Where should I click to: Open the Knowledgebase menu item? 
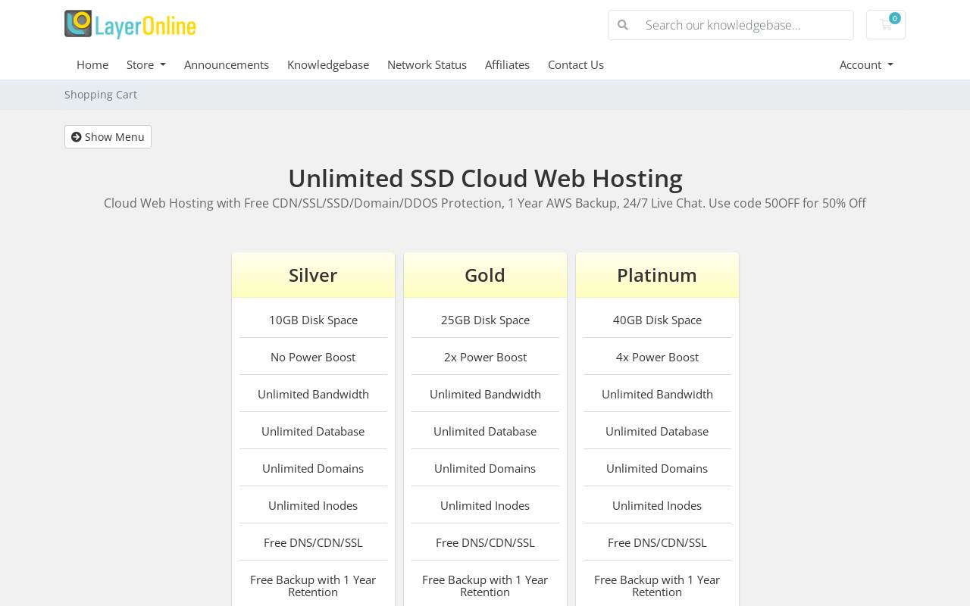point(328,64)
